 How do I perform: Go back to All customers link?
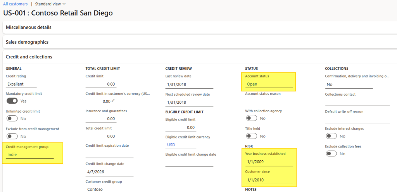click(15, 4)
